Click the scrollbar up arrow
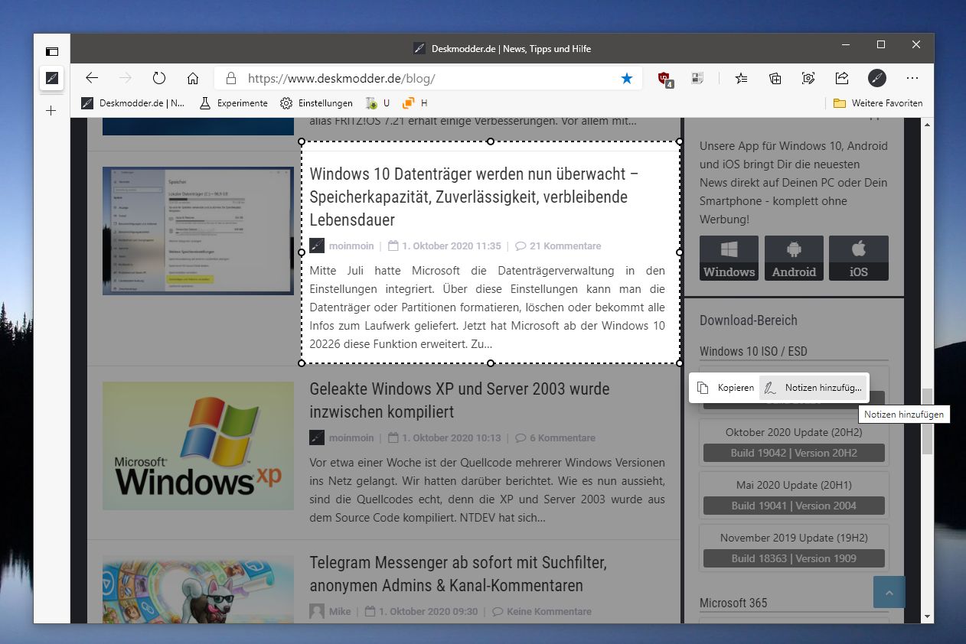Viewport: 966px width, 644px height. point(927,124)
